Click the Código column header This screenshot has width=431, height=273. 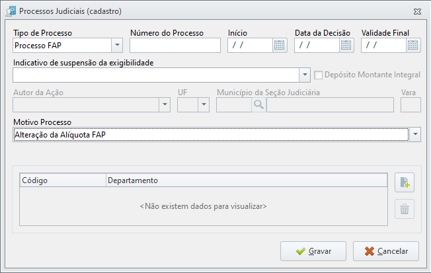pos(63,180)
